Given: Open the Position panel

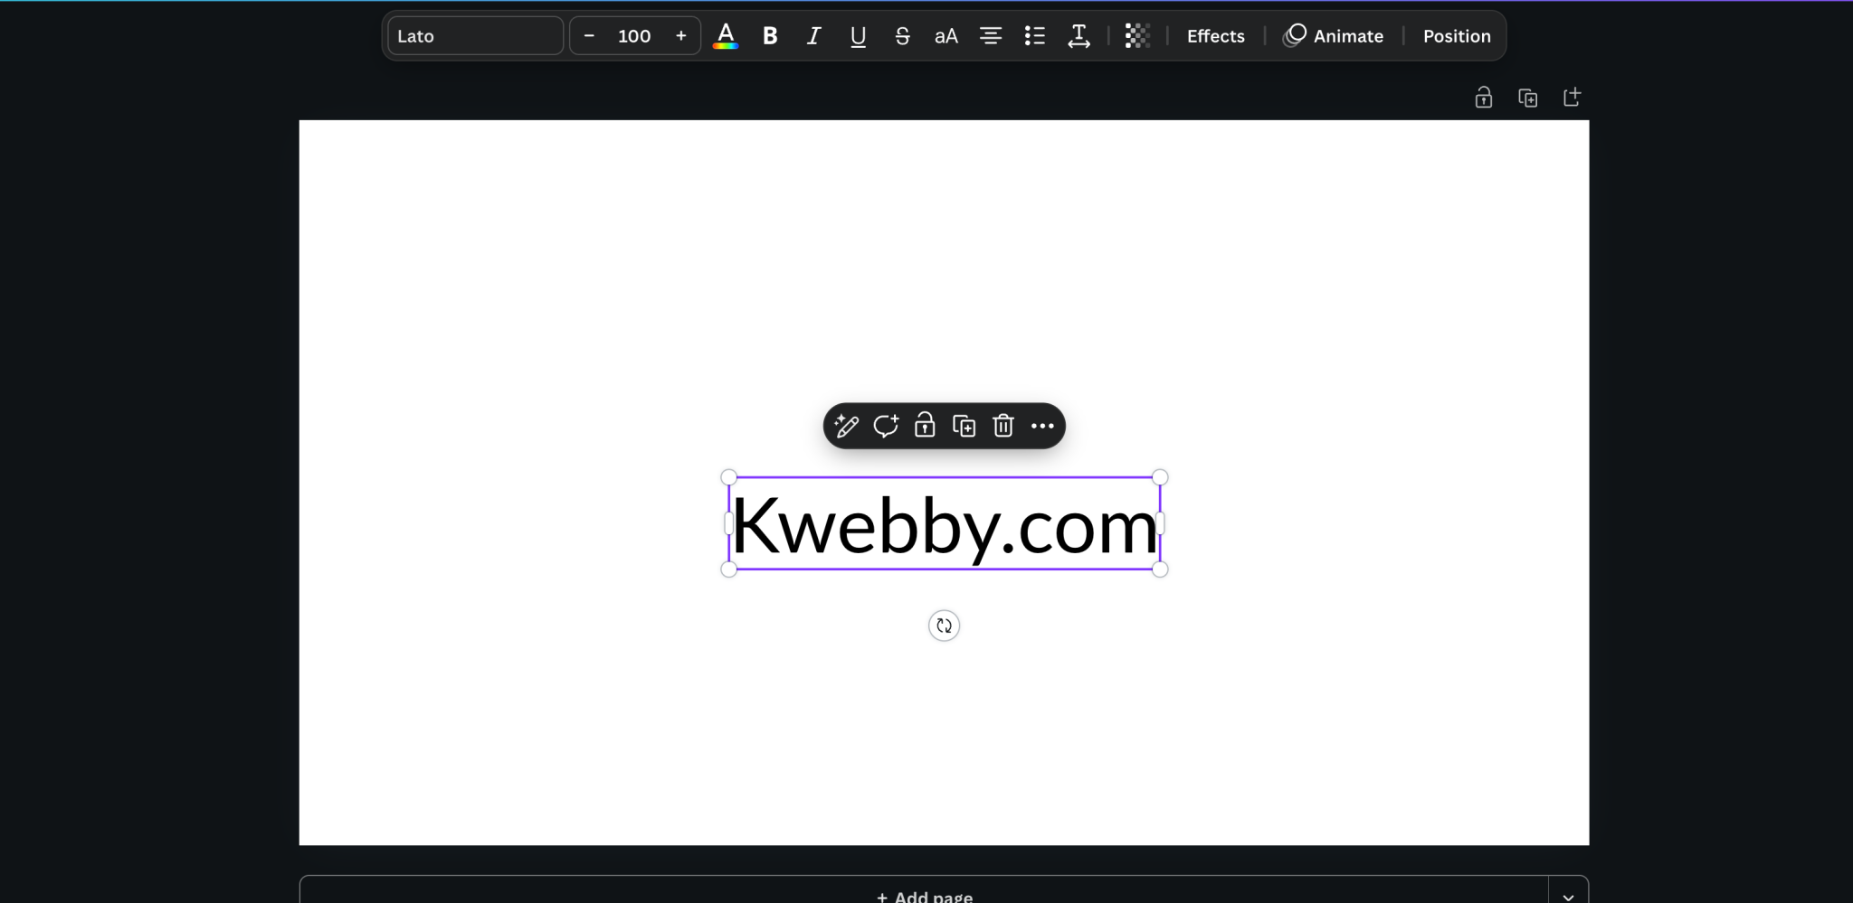Looking at the screenshot, I should [1456, 36].
